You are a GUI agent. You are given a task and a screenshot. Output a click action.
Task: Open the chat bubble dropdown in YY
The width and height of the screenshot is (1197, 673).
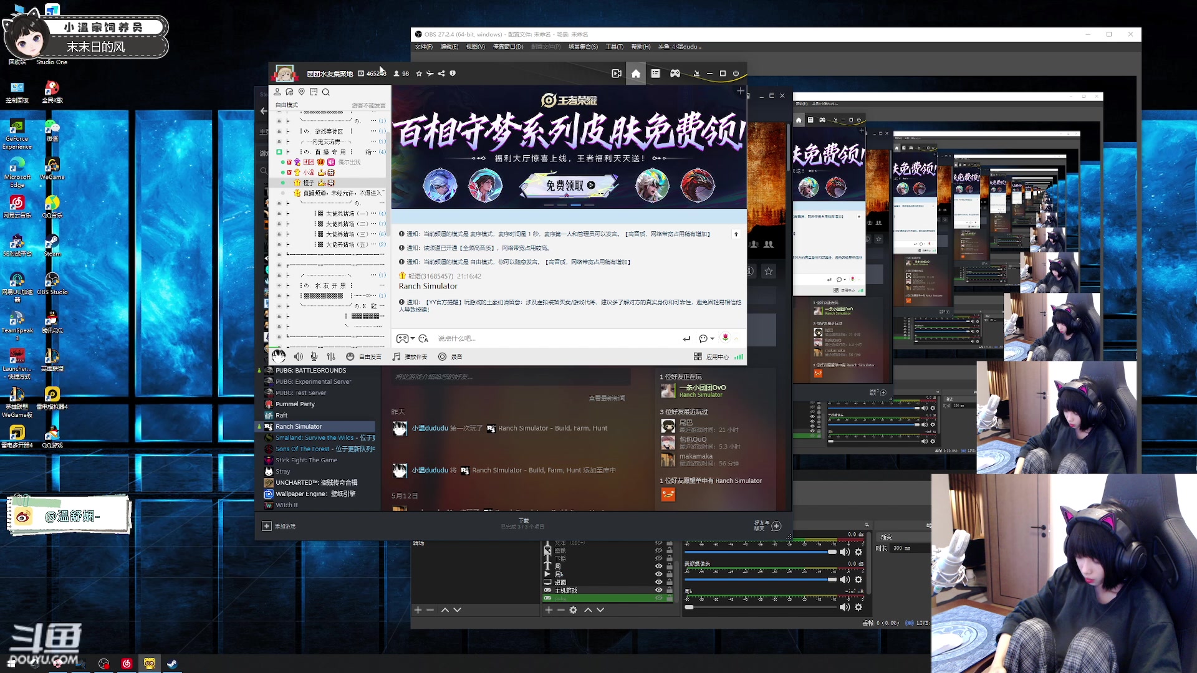(x=706, y=338)
